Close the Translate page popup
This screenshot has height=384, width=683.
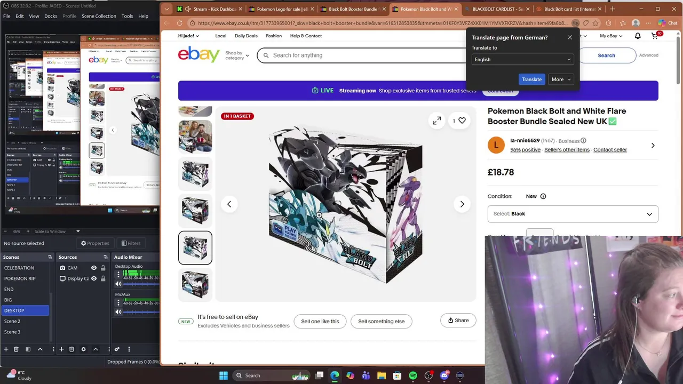[x=569, y=37]
